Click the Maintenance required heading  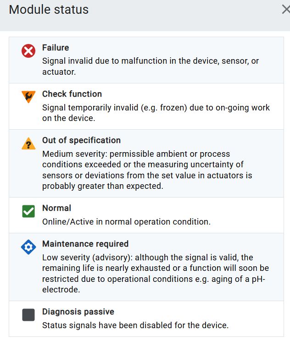tap(85, 244)
